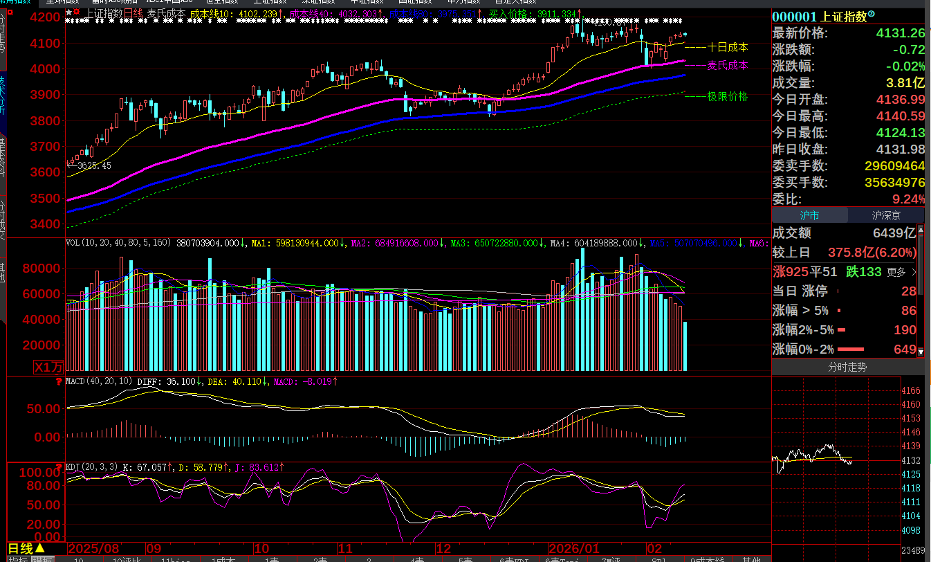Click the X1万 volume unit label

(x=48, y=367)
